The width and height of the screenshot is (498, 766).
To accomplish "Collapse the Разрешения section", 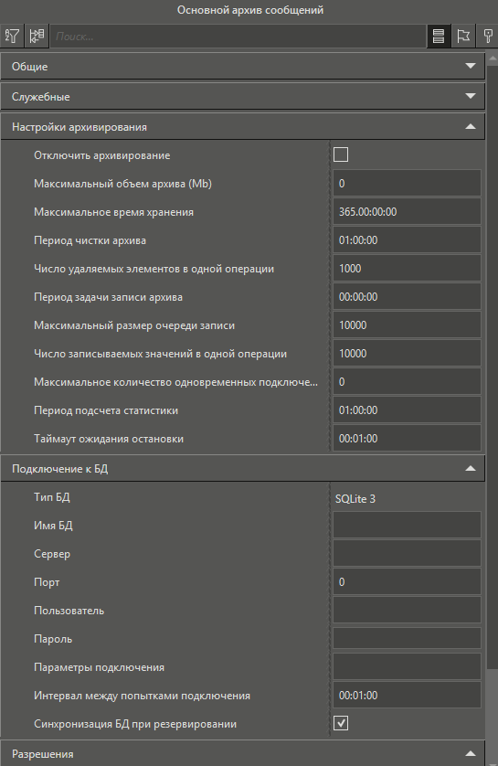I will click(x=471, y=754).
